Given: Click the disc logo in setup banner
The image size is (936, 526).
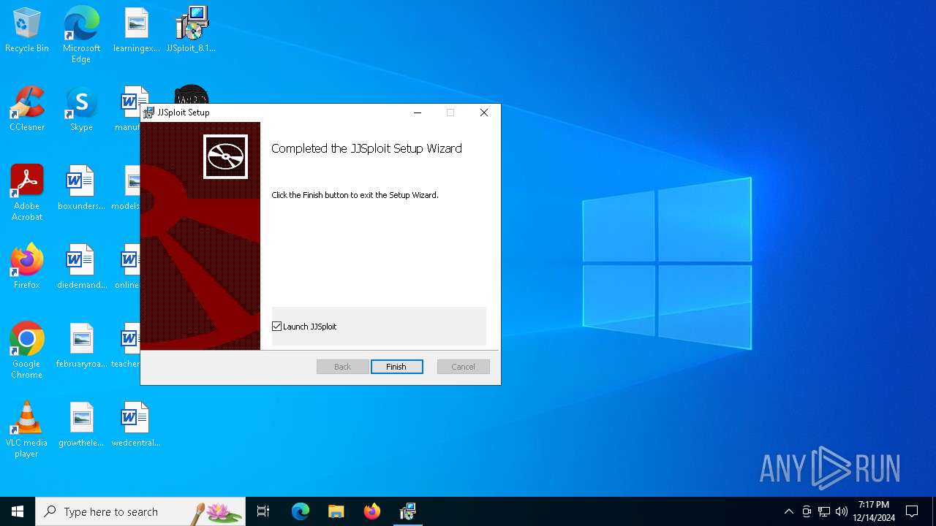Looking at the screenshot, I should (x=225, y=156).
